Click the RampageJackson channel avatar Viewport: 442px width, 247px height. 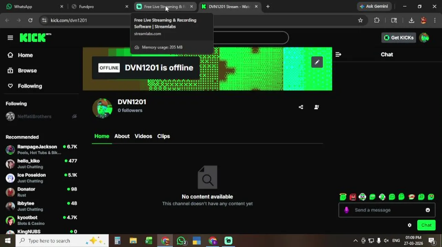10,150
